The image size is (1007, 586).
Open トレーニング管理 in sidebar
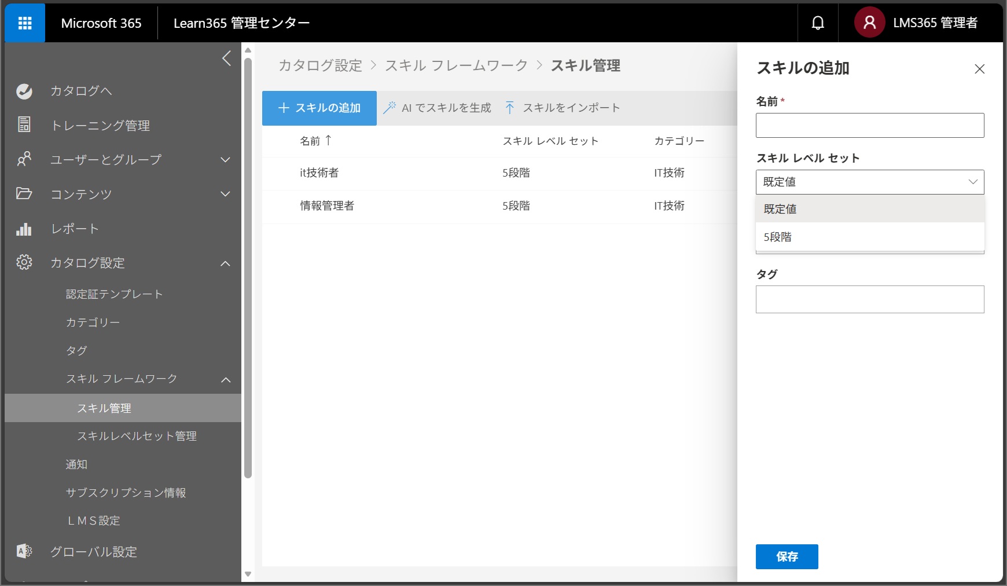100,126
